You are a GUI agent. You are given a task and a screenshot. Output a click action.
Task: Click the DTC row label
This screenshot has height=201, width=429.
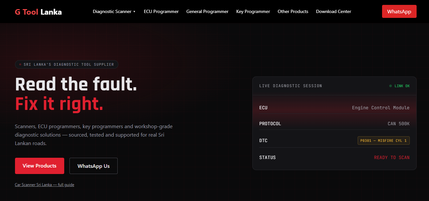pyautogui.click(x=263, y=141)
